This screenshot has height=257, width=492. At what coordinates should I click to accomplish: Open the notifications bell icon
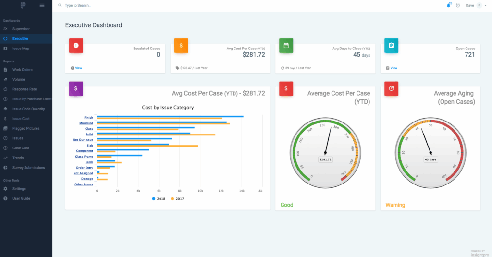point(448,5)
